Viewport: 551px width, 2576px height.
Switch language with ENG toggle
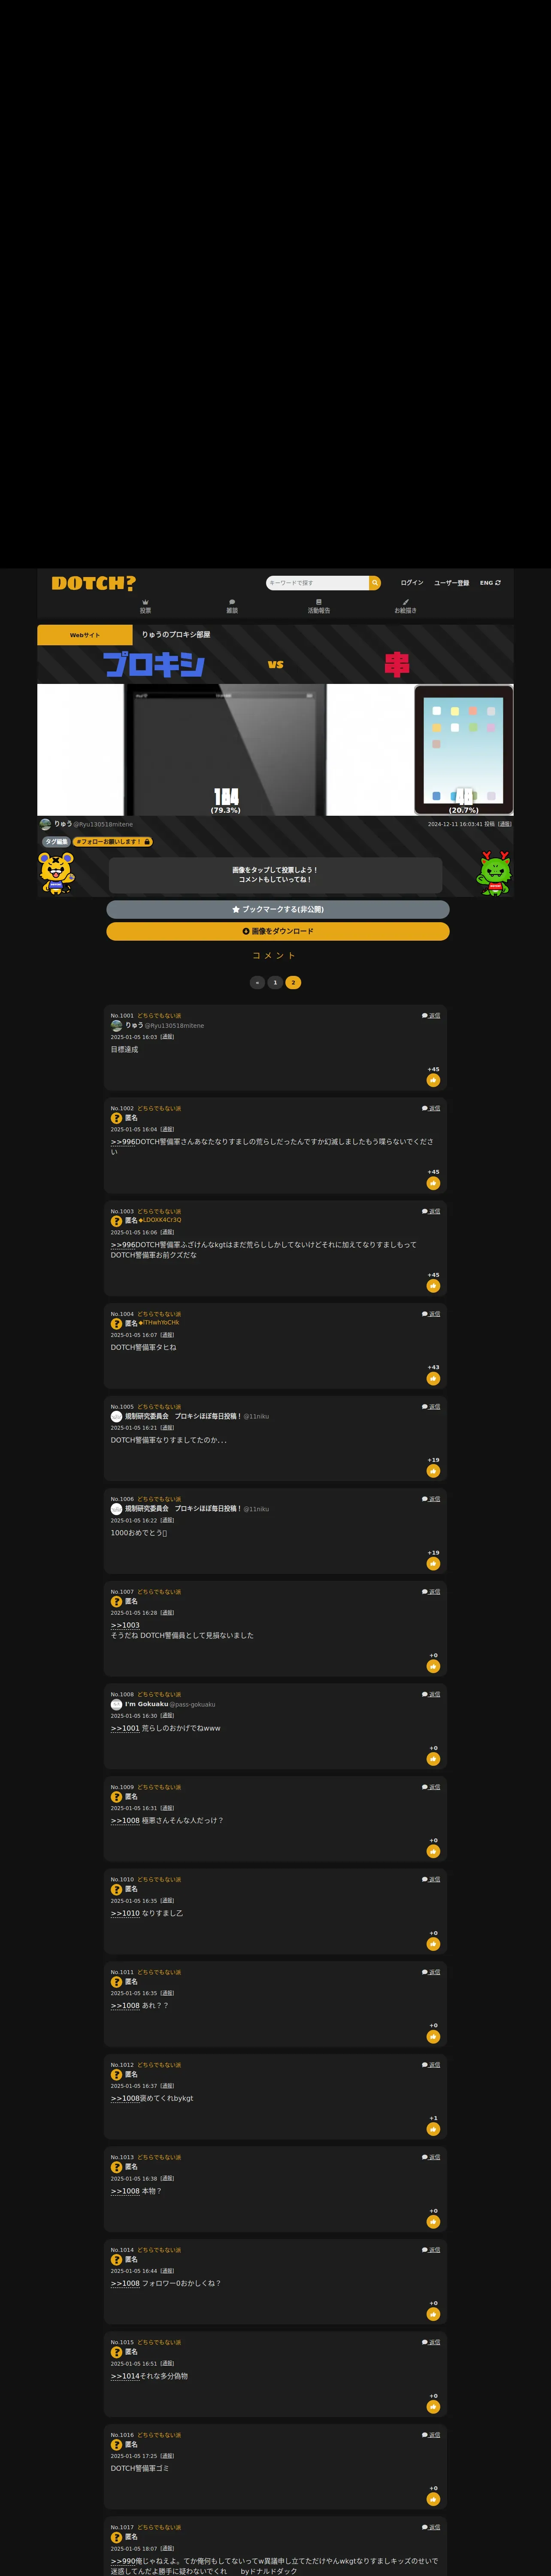490,583
